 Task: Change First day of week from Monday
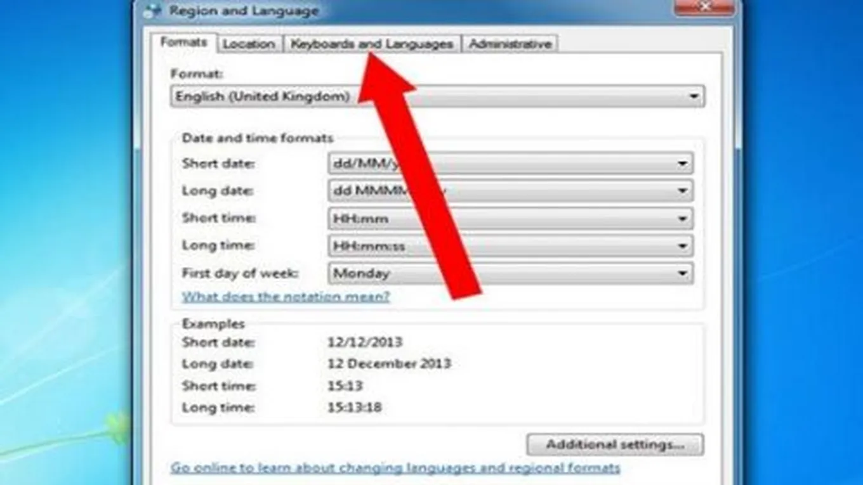pos(510,274)
